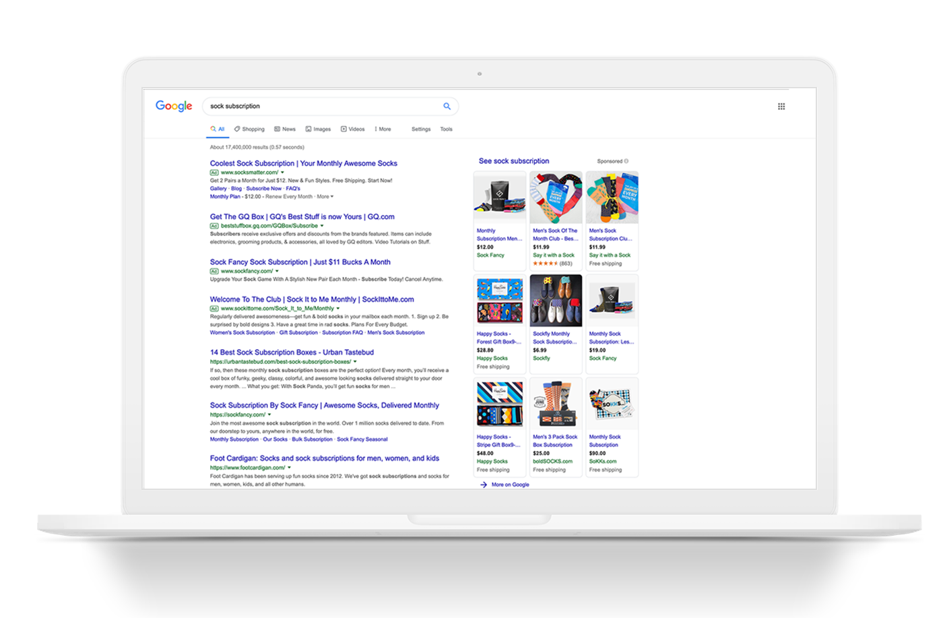This screenshot has width=943, height=618.
Task: Open Welcome To The Club SockItToMe result
Action: [312, 299]
